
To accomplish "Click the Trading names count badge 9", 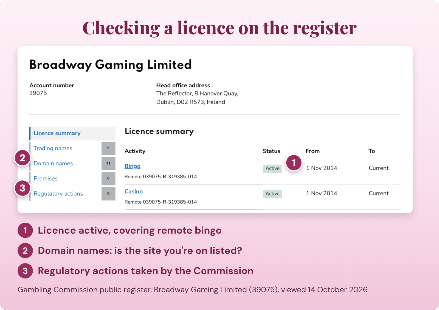I will pyautogui.click(x=108, y=148).
